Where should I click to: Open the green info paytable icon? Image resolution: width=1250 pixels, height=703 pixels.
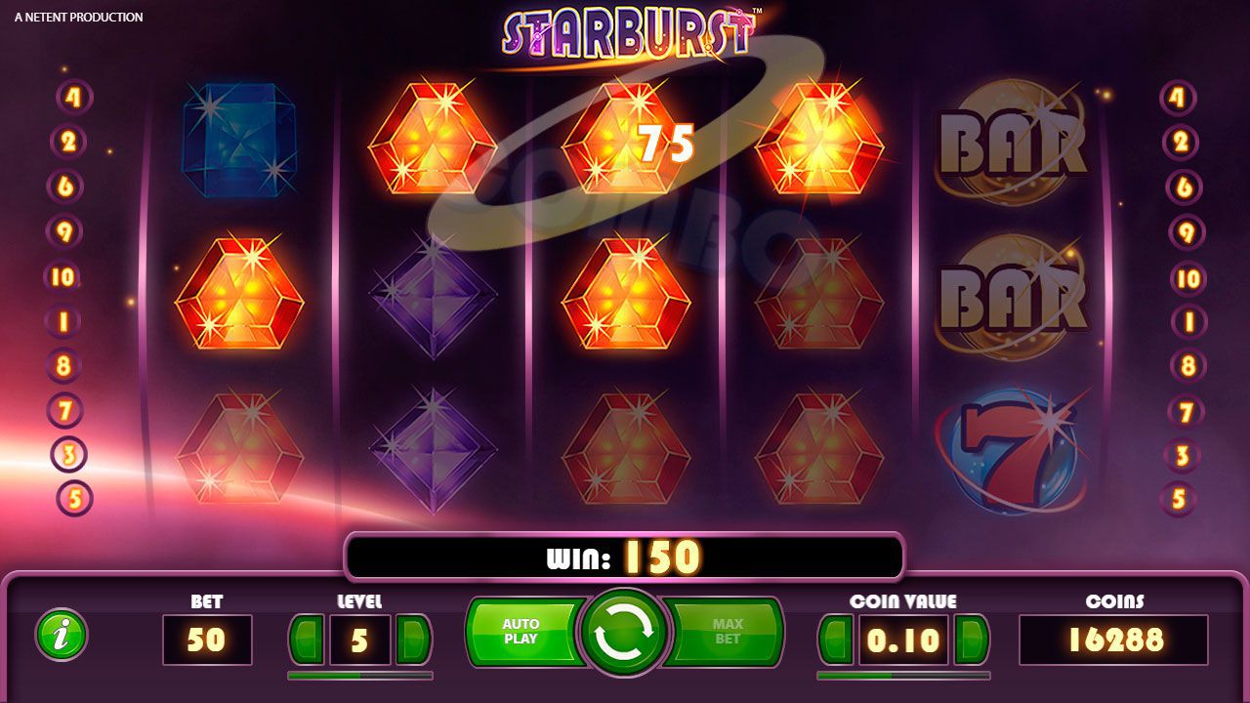(x=62, y=635)
